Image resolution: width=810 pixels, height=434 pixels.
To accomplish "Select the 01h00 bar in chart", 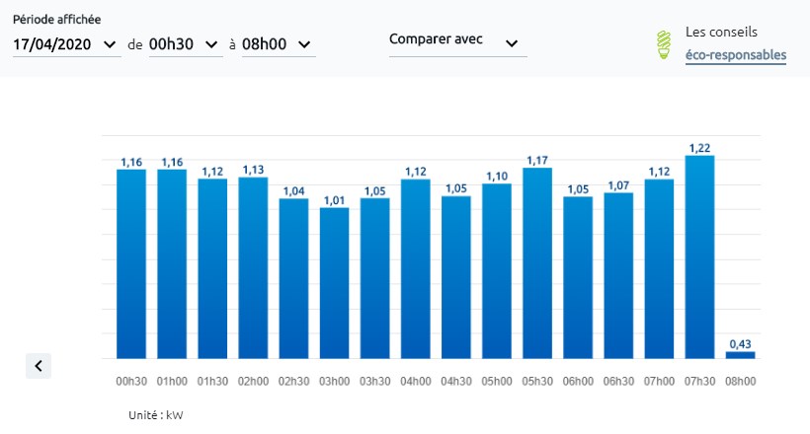I will [x=172, y=263].
